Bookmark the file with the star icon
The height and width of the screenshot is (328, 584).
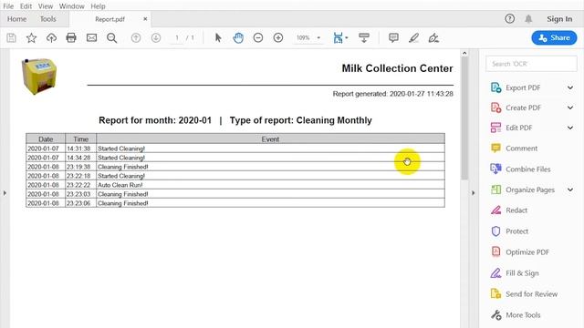31,37
